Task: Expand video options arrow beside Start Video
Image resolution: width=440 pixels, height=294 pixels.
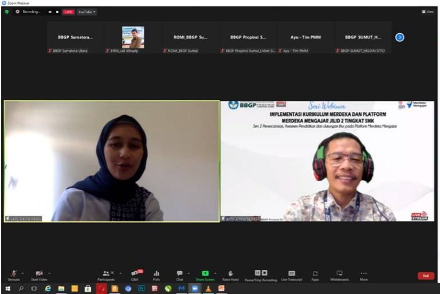Action: coord(49,273)
